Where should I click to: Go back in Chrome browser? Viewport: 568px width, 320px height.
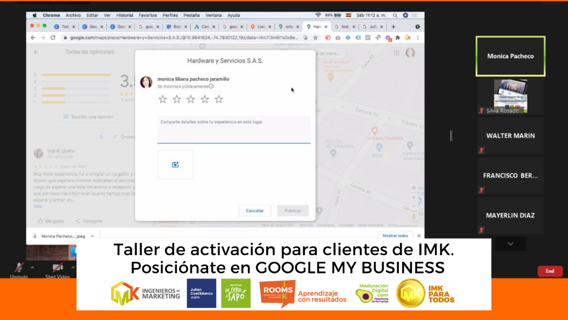click(x=33, y=38)
